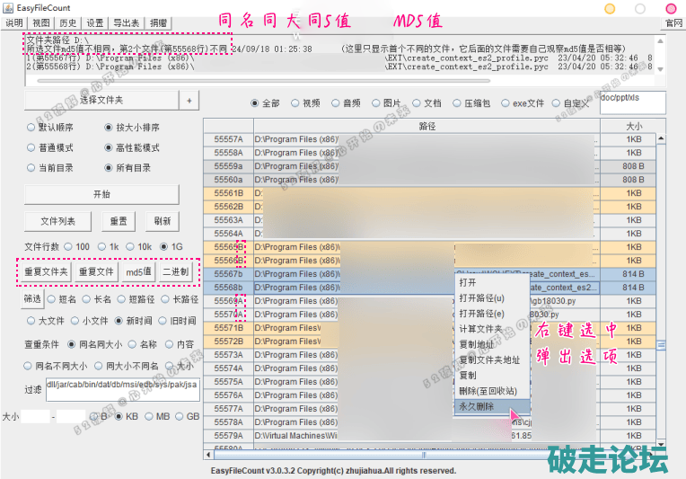The height and width of the screenshot is (479, 686).
Task: Set the file row count to 10k
Action: pos(130,246)
